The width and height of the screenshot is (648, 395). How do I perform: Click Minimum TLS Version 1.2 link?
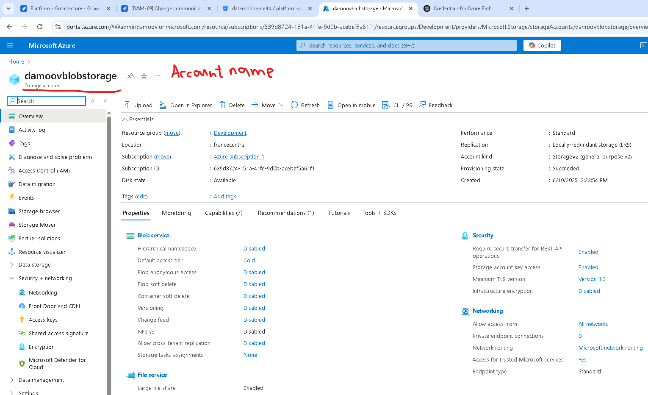click(x=592, y=279)
